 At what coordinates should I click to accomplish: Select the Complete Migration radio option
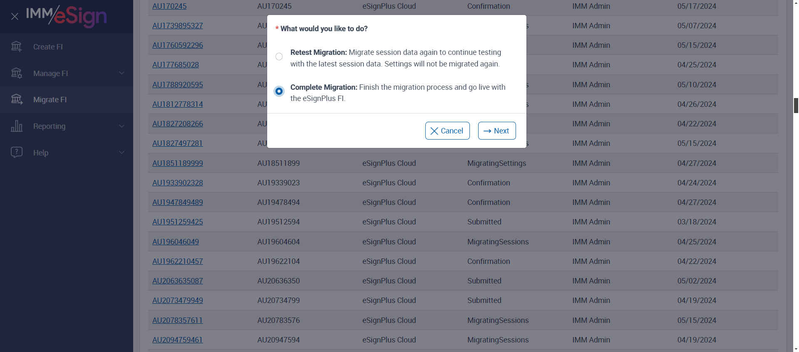(279, 91)
